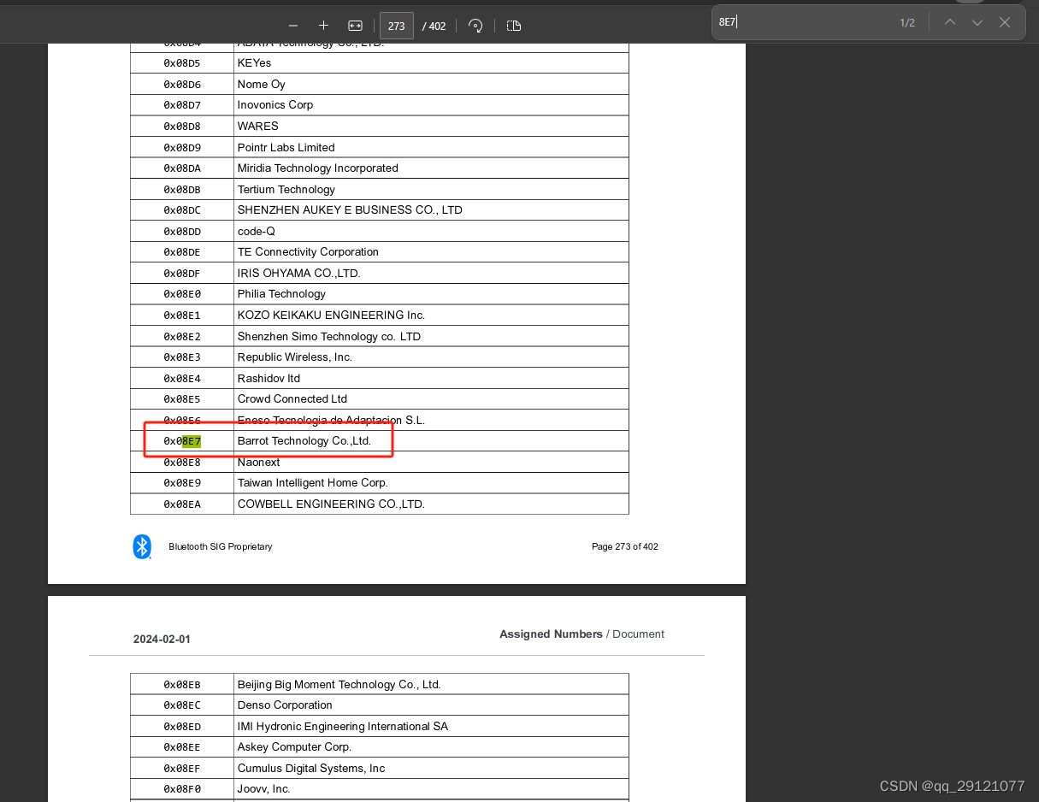Select 'Page 273 of 402' footer text
Image resolution: width=1039 pixels, height=802 pixels.
tap(625, 547)
